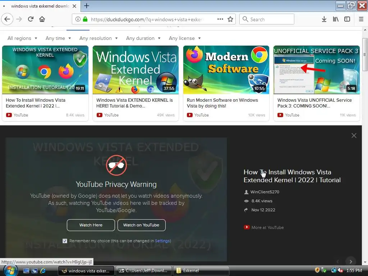
Task: Open How To Install Windows Vista Extended Kernel title
Action: pos(292,176)
